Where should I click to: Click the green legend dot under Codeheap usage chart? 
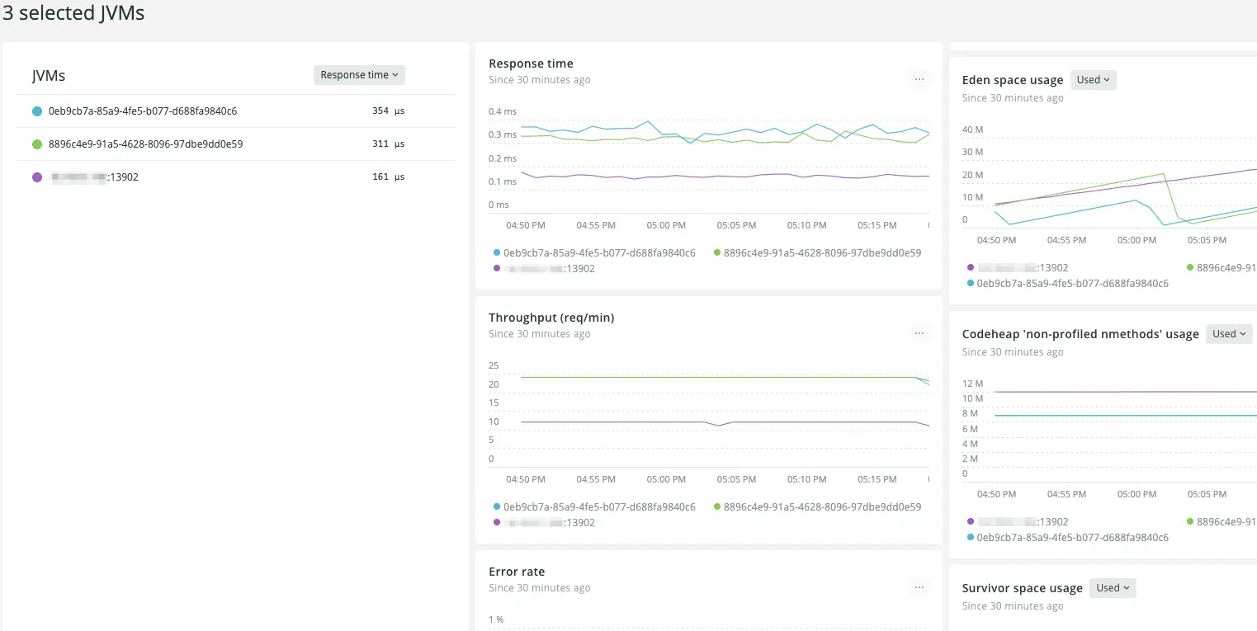click(x=1188, y=521)
